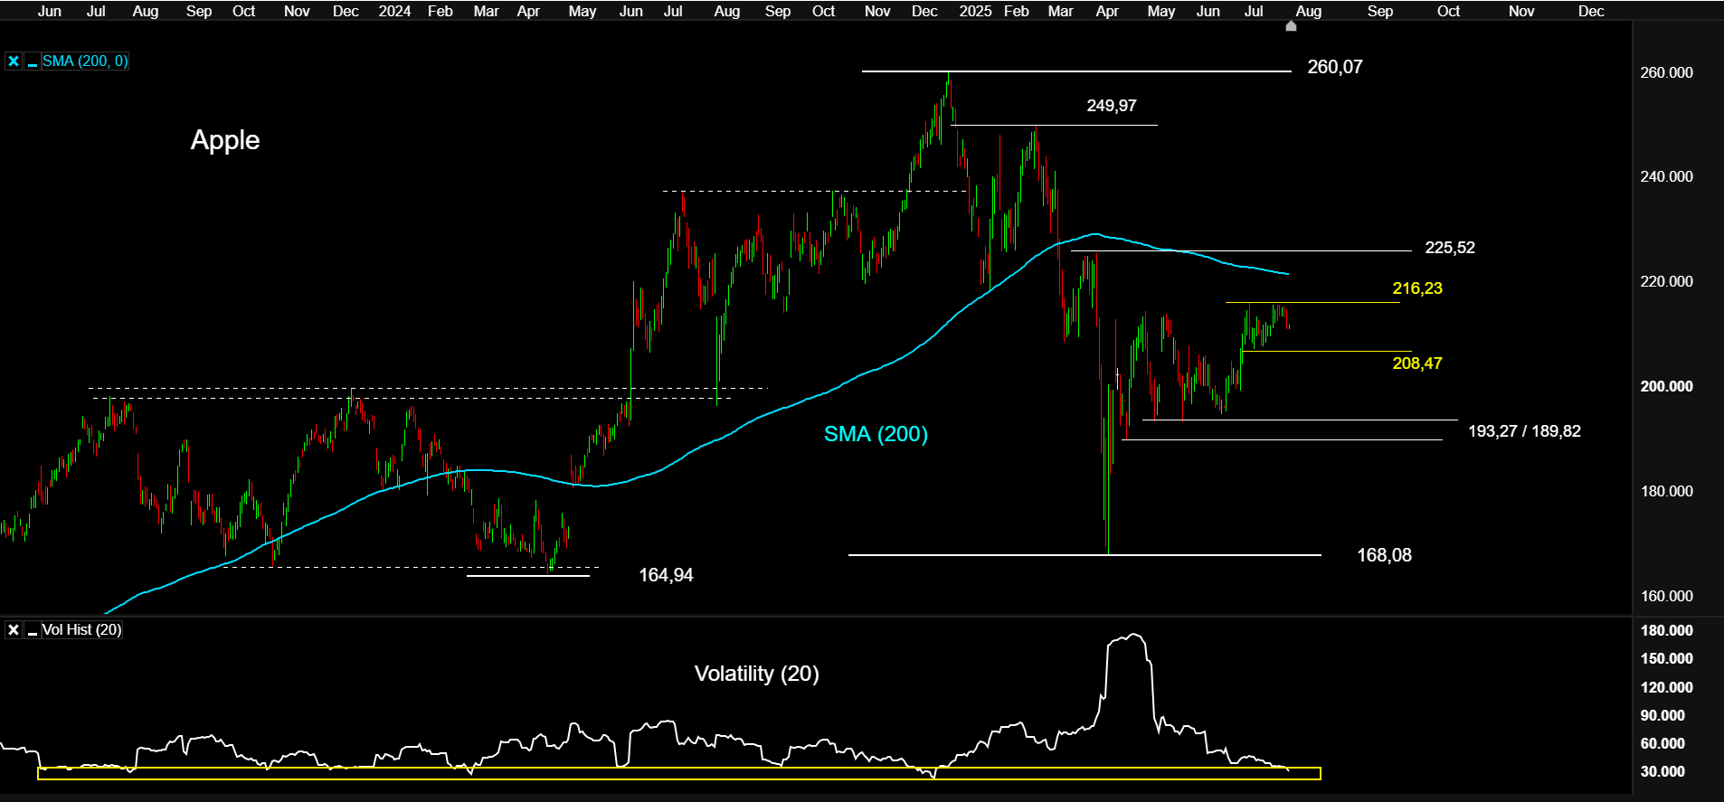This screenshot has width=1724, height=802.
Task: Select the cyan SMA (200) annotation text
Action: pos(876,434)
